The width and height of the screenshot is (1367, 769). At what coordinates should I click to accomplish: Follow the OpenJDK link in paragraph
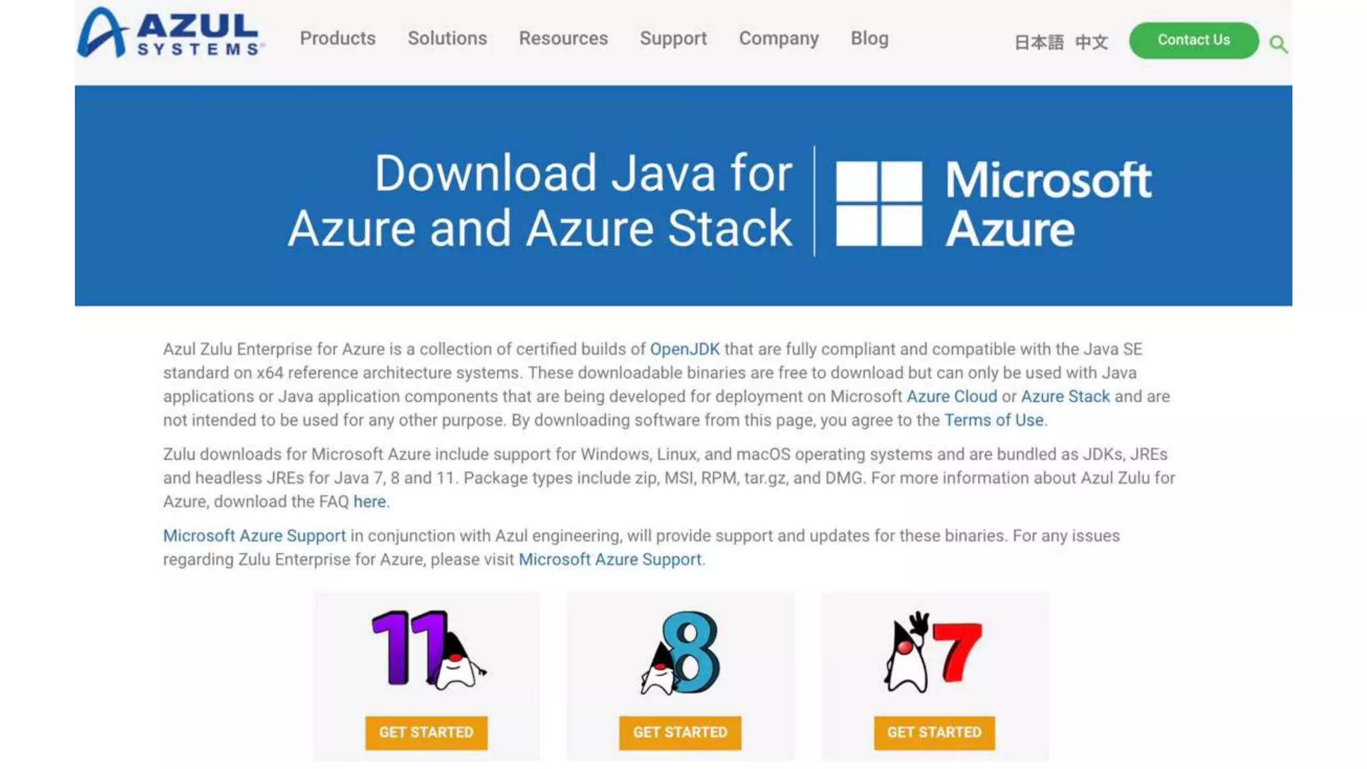(685, 349)
